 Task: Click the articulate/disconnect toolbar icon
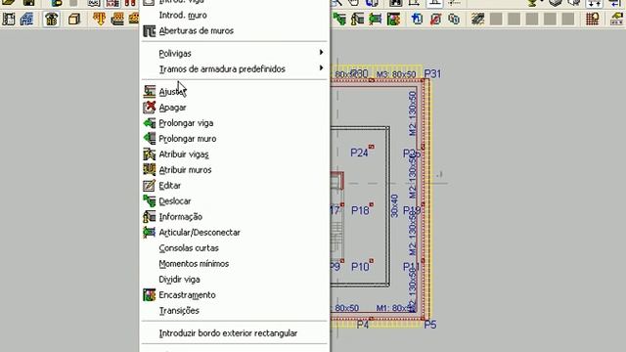(376, 19)
